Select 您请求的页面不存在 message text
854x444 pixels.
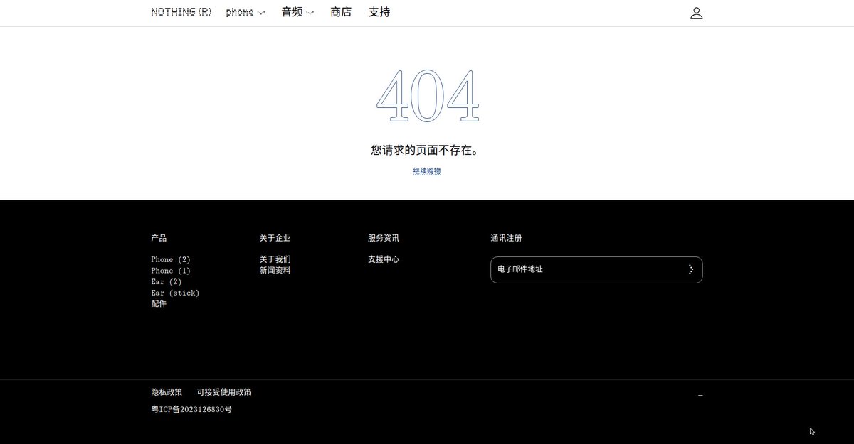[x=426, y=151]
